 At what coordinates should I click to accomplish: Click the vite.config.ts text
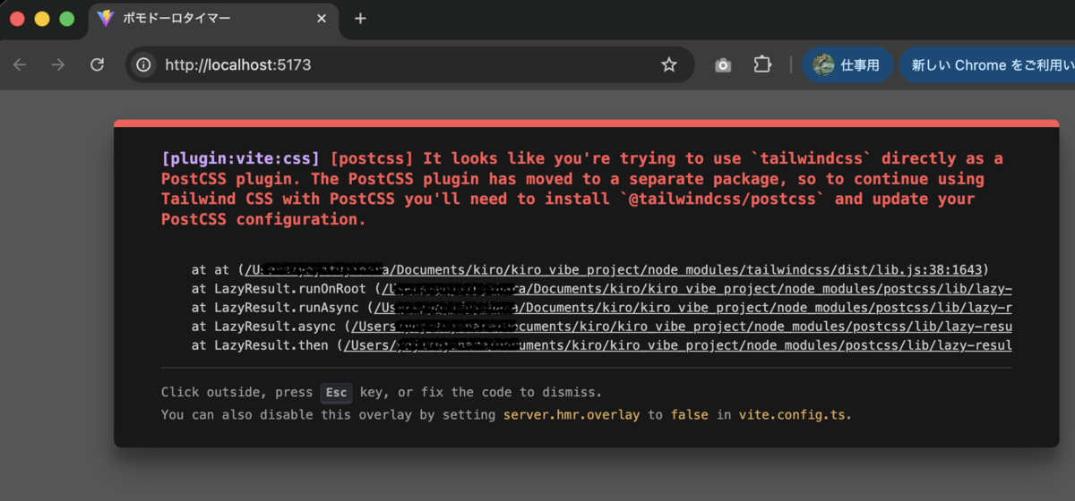pyautogui.click(x=792, y=415)
